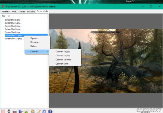This screenshot has height=113, width=163.
Task: Select Rename... from the context menu
Action: pyautogui.click(x=35, y=42)
